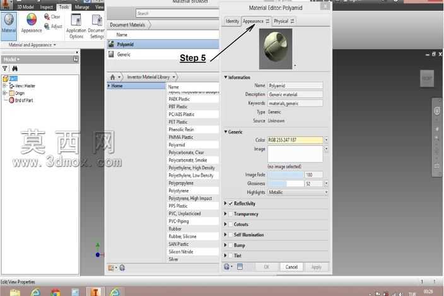Open the Inventor Material Library dropdown
The height and width of the screenshot is (296, 444).
(174, 77)
